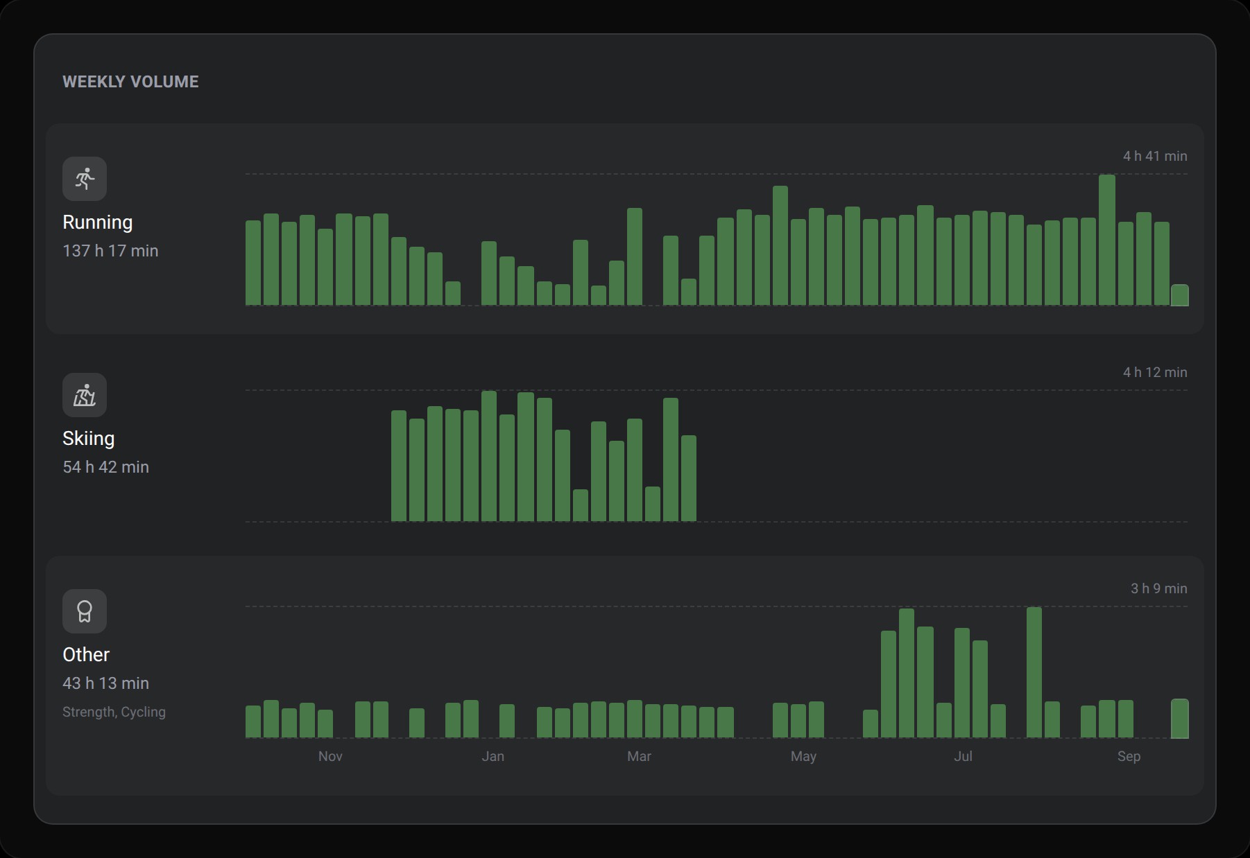Click the Other activity ribbon icon
The image size is (1250, 858).
pyautogui.click(x=85, y=611)
